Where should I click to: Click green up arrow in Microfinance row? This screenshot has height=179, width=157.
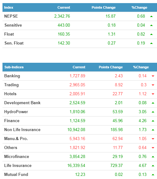pos(153,157)
